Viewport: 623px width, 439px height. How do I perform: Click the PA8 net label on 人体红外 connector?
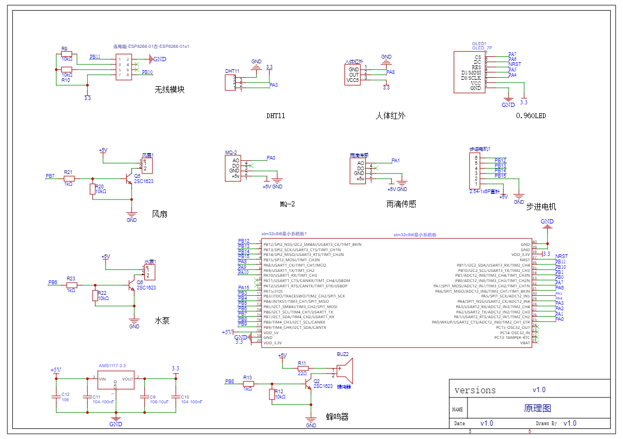(x=390, y=72)
